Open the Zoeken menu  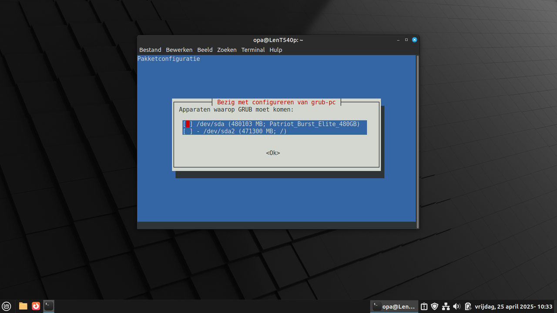click(x=227, y=50)
